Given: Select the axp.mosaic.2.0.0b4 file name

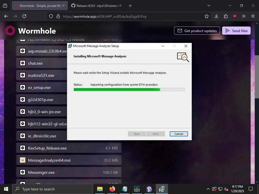Looking at the screenshot, I should [47, 51].
